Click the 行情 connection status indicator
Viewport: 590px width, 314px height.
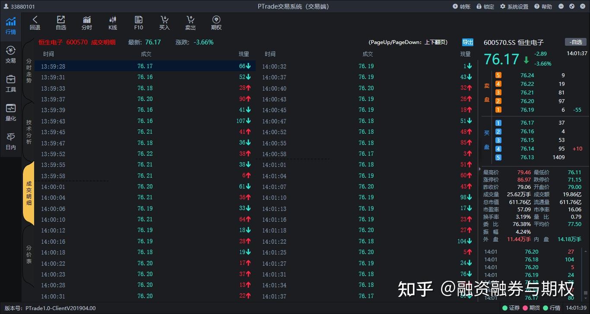pos(552,308)
